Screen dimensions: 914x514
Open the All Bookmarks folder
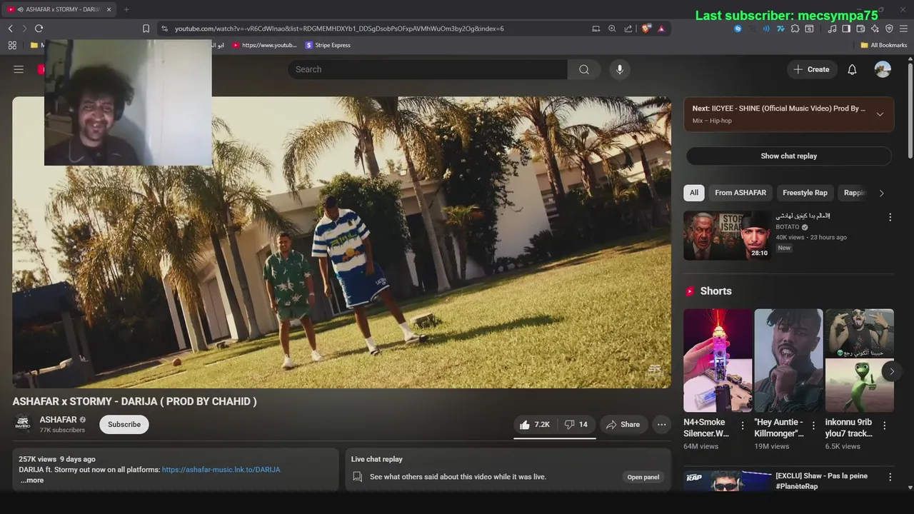[x=883, y=45]
